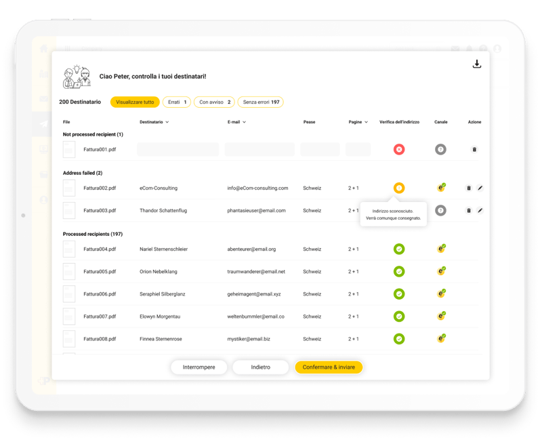Click the download icon at top right
The width and height of the screenshot is (540, 440).
click(x=476, y=64)
